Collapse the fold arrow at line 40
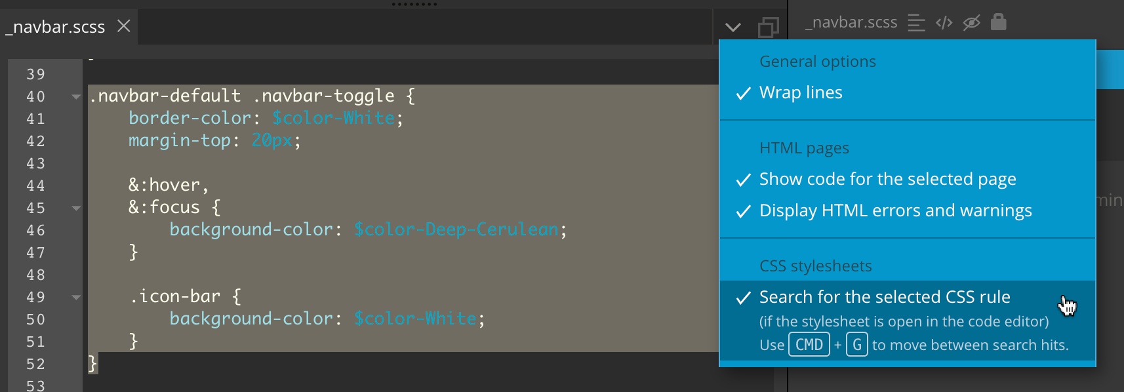The height and width of the screenshot is (392, 1124). 76,97
